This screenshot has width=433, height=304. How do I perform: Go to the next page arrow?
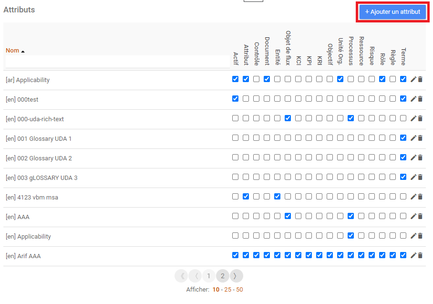(x=236, y=276)
